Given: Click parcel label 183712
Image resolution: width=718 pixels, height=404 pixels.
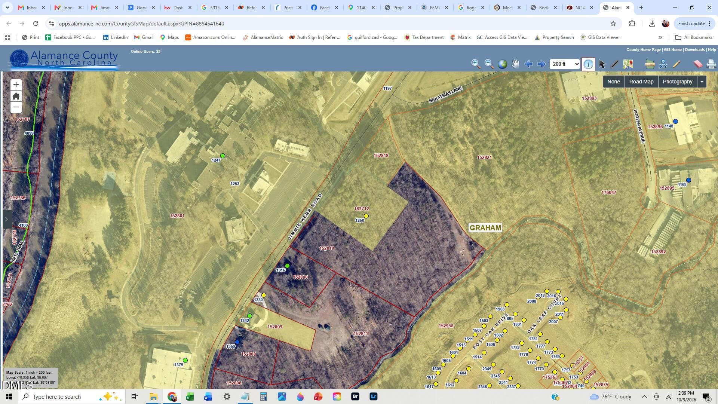Looking at the screenshot, I should [x=361, y=209].
